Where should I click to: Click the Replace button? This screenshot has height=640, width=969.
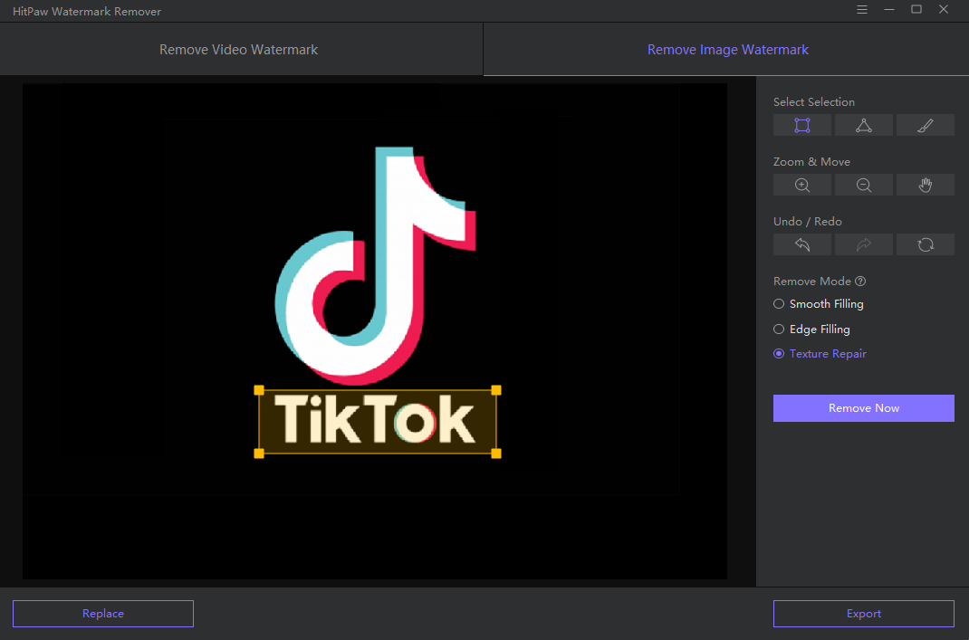tap(103, 614)
